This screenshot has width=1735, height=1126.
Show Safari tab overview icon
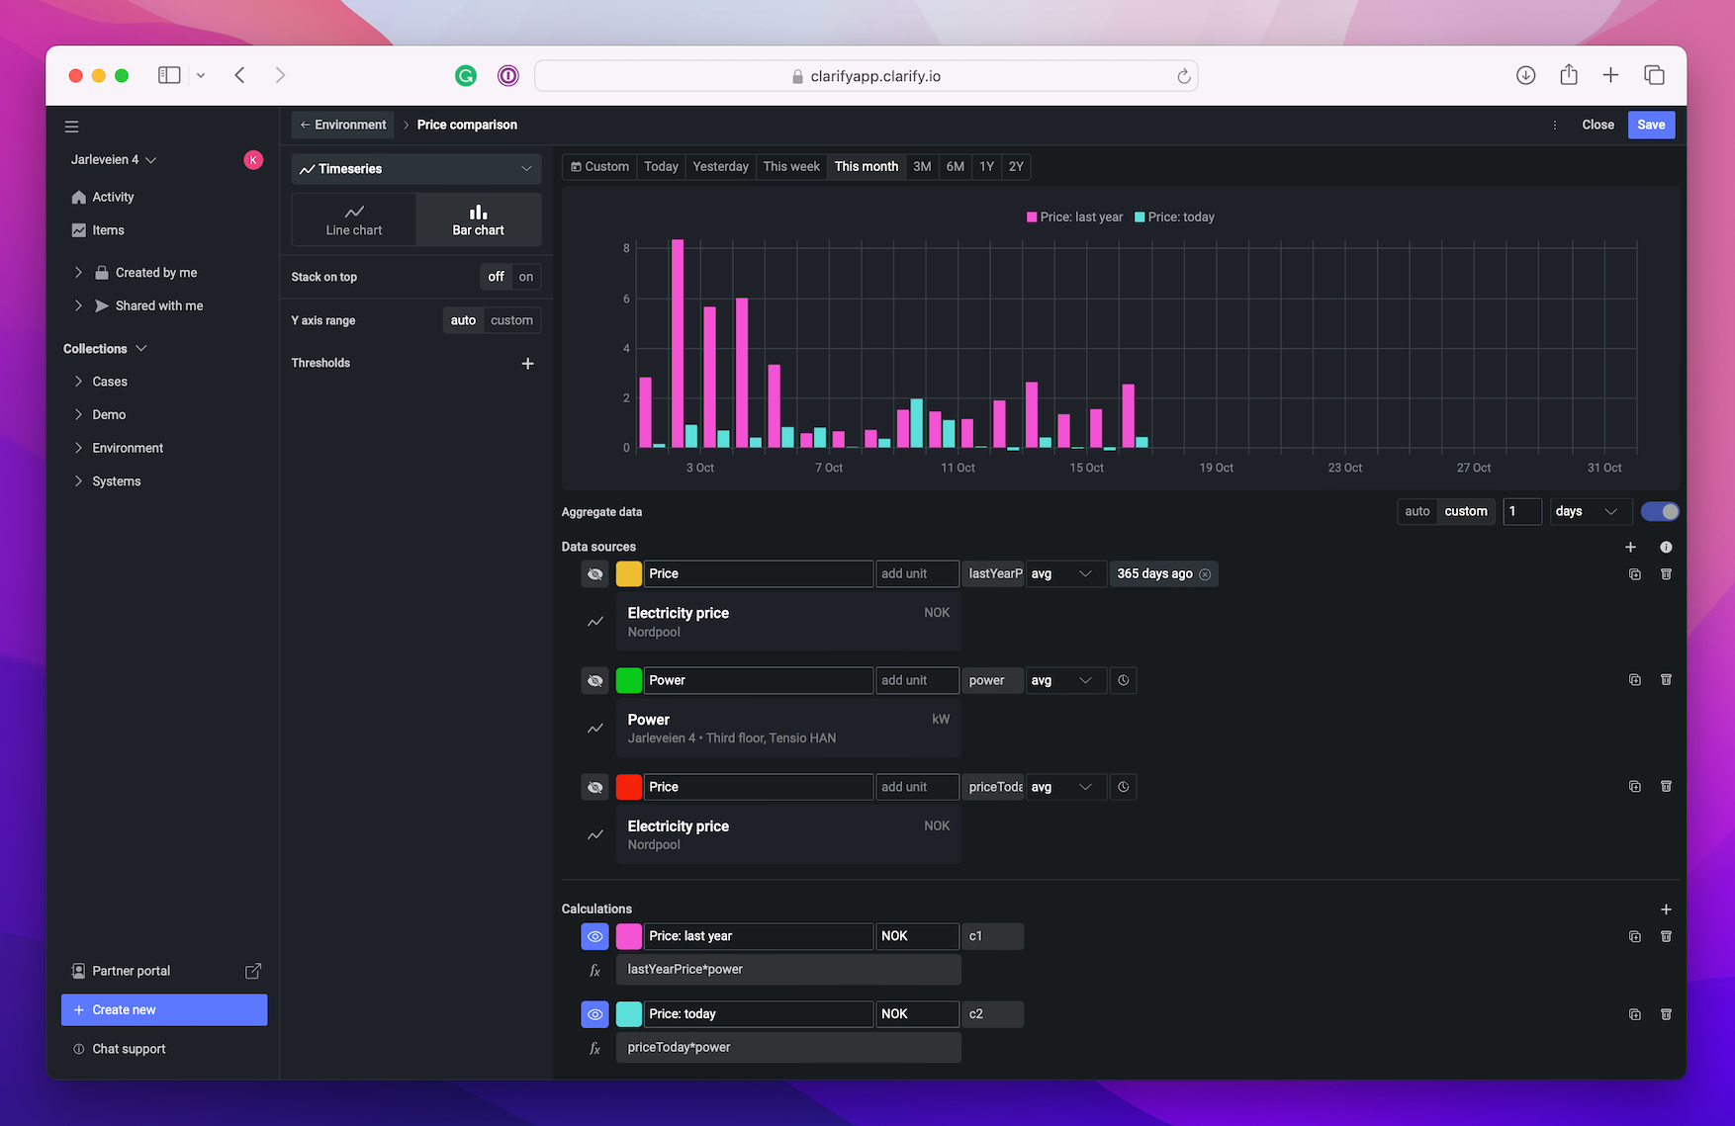tap(1654, 75)
